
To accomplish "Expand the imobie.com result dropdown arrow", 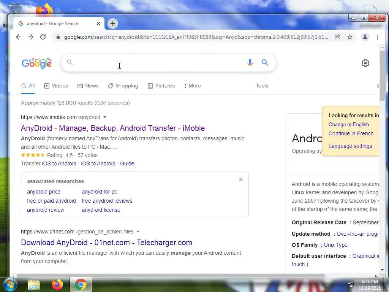I will coord(105,117).
